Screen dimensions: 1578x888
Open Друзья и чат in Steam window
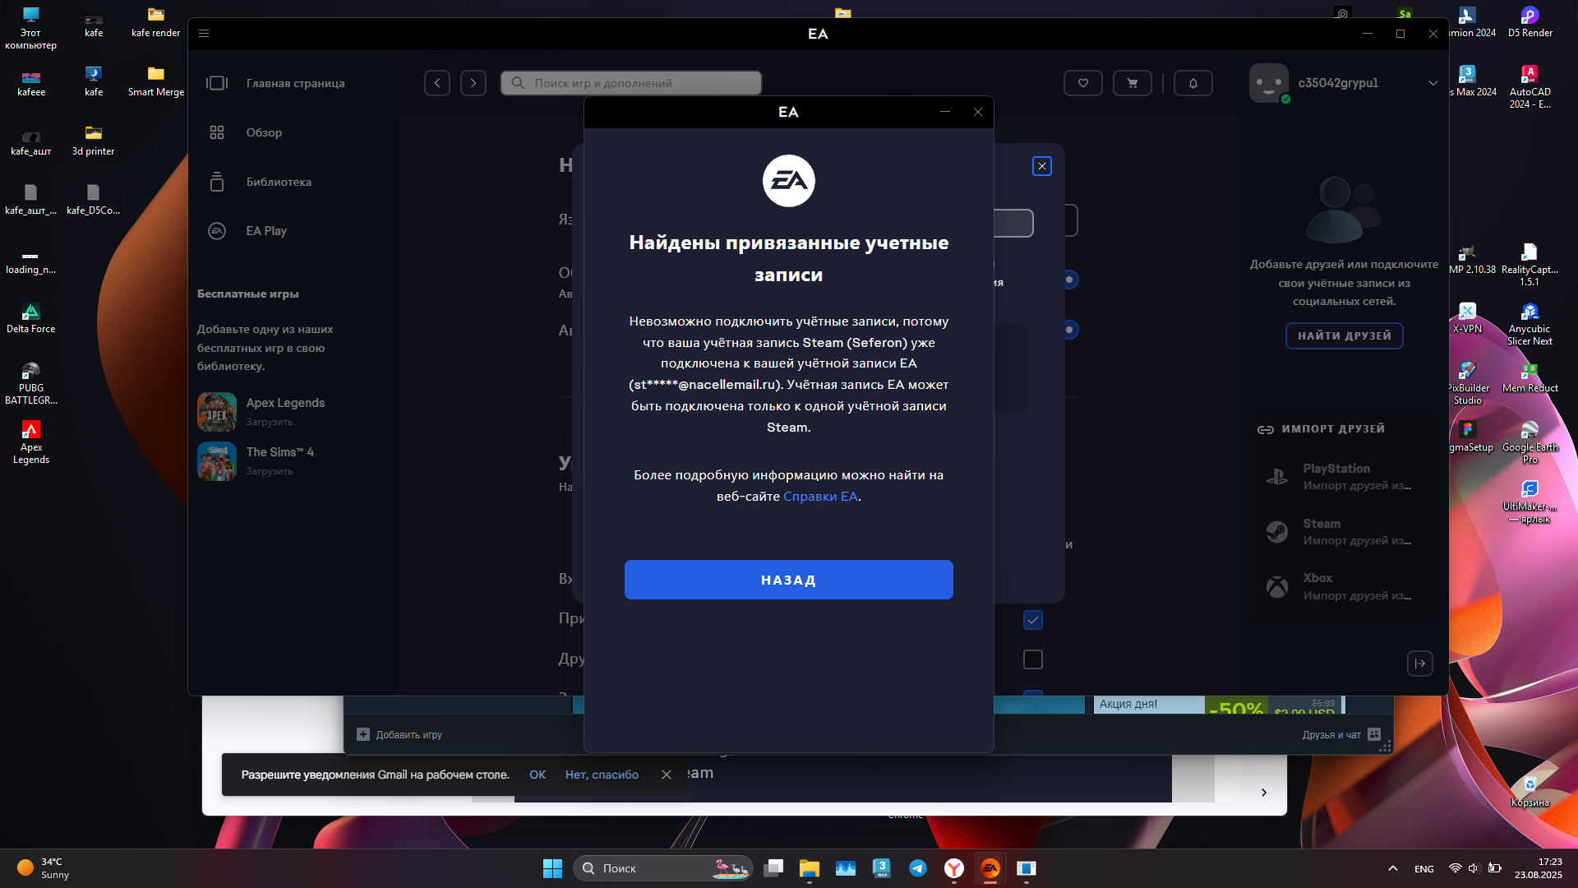[x=1341, y=734]
